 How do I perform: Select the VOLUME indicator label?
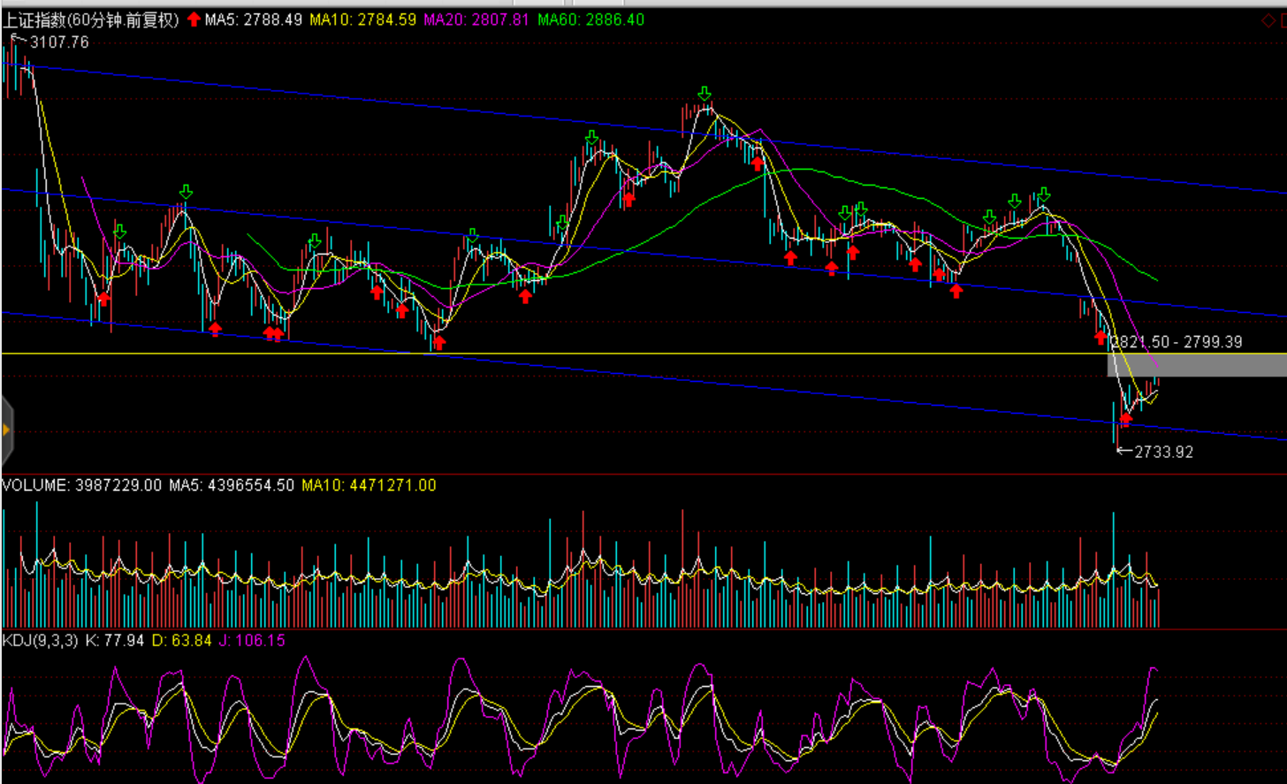[35, 485]
